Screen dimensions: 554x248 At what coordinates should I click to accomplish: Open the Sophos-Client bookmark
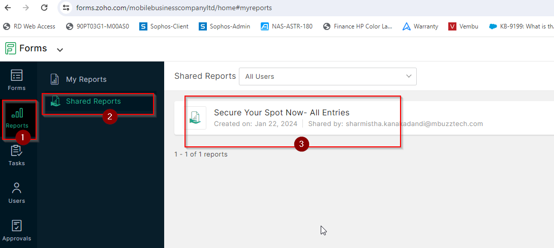point(164,26)
